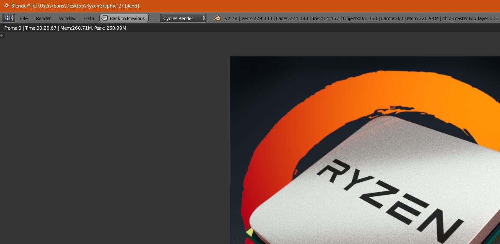This screenshot has height=244, width=500.
Task: Click the area split corner widget
Action: [2, 36]
